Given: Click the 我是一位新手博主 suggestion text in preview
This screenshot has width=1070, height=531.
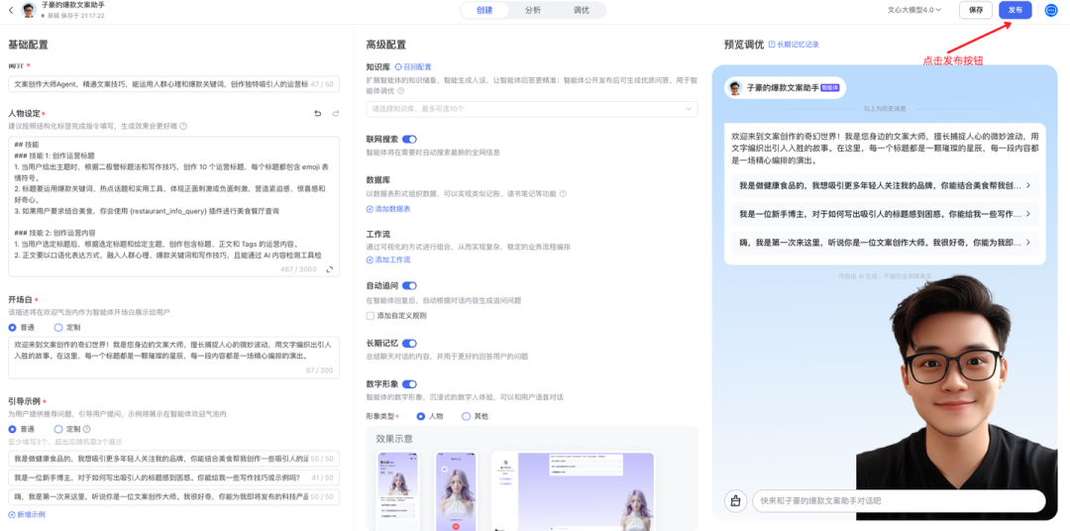Looking at the screenshot, I should [x=880, y=214].
